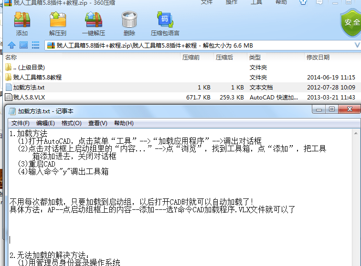Click 2012-07-28 10:09 date cell

pos(331,87)
